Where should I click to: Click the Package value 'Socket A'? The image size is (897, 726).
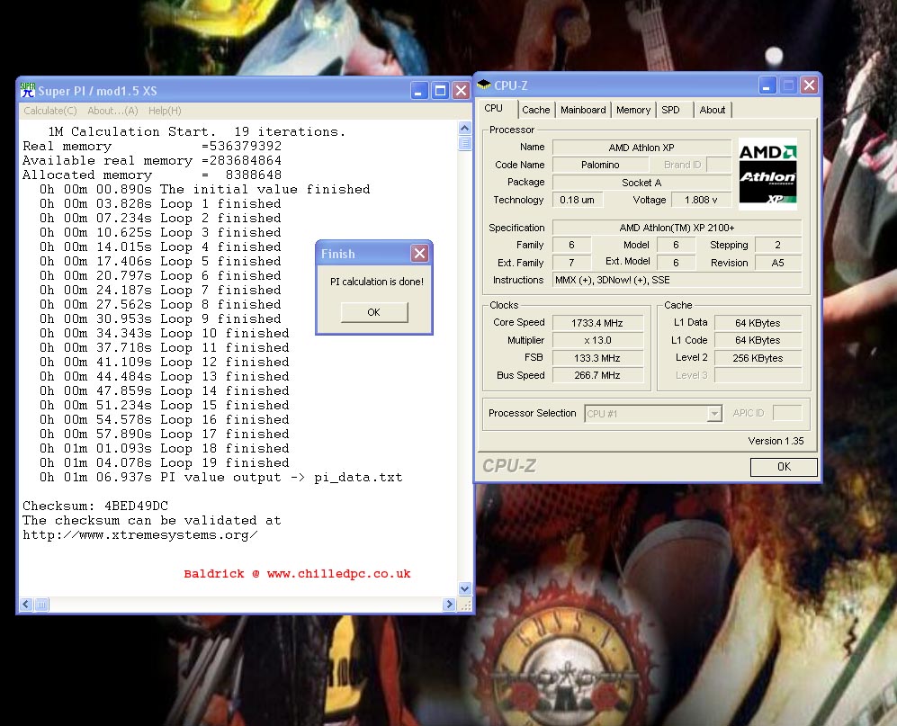pyautogui.click(x=641, y=183)
